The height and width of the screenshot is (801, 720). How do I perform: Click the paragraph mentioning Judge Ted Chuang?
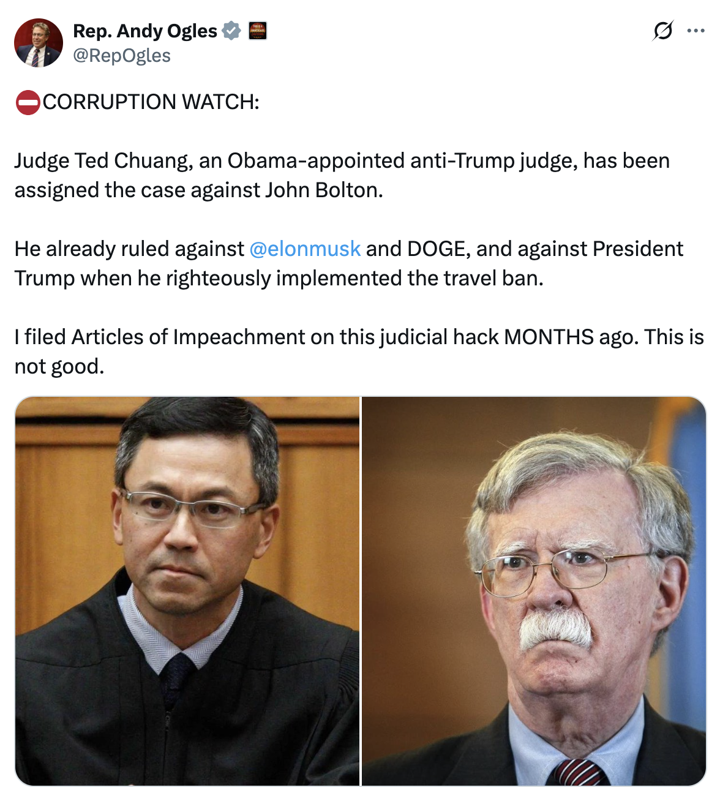pyautogui.click(x=342, y=175)
